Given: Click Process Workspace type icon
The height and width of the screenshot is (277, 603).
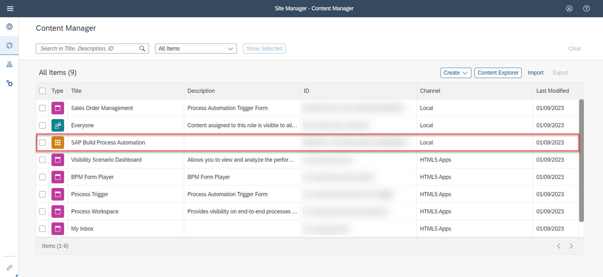Looking at the screenshot, I should pyautogui.click(x=58, y=211).
